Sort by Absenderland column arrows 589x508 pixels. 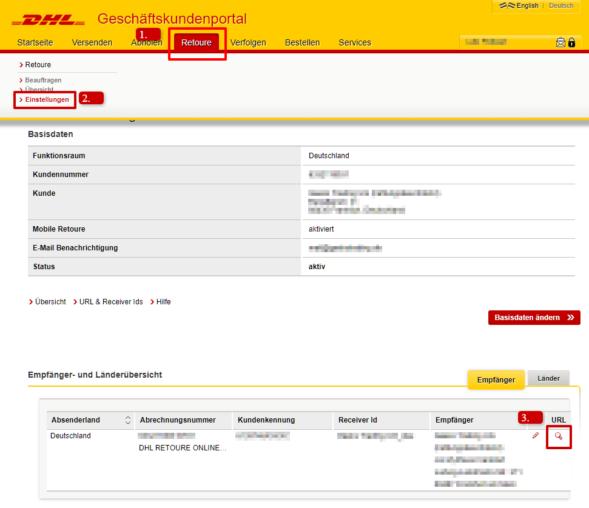pyautogui.click(x=128, y=420)
